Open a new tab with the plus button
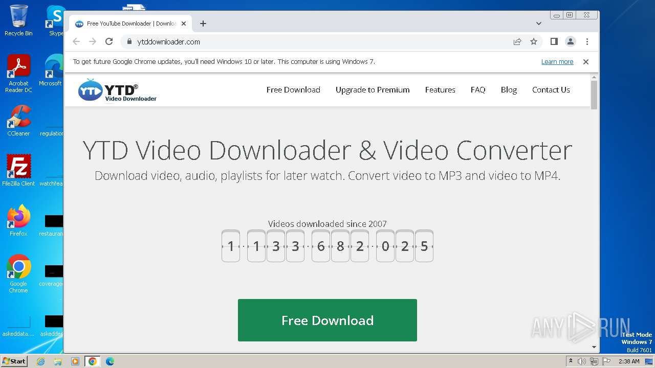 pyautogui.click(x=203, y=24)
